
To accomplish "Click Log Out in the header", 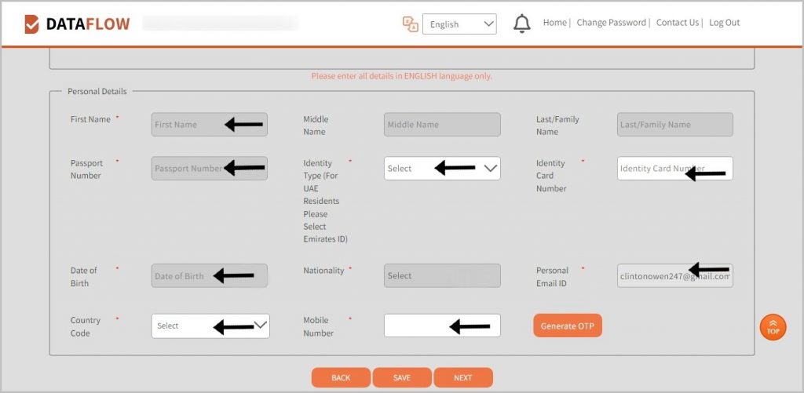I will coord(724,23).
